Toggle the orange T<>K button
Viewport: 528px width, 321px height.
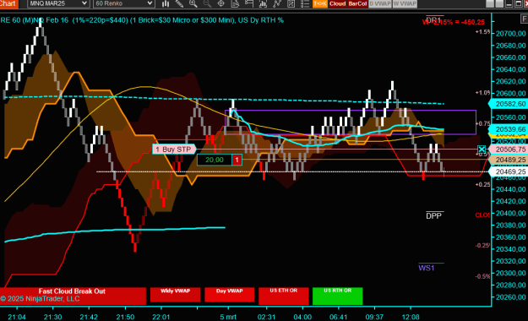pos(320,3)
